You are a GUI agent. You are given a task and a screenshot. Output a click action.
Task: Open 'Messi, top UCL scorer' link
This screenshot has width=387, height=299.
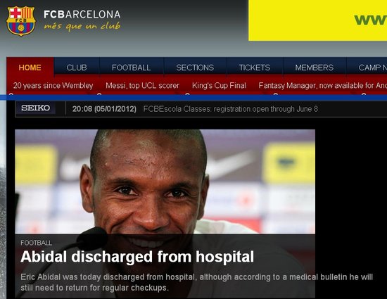click(x=142, y=85)
